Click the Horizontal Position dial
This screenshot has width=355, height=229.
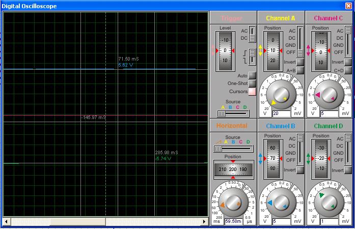(x=233, y=169)
